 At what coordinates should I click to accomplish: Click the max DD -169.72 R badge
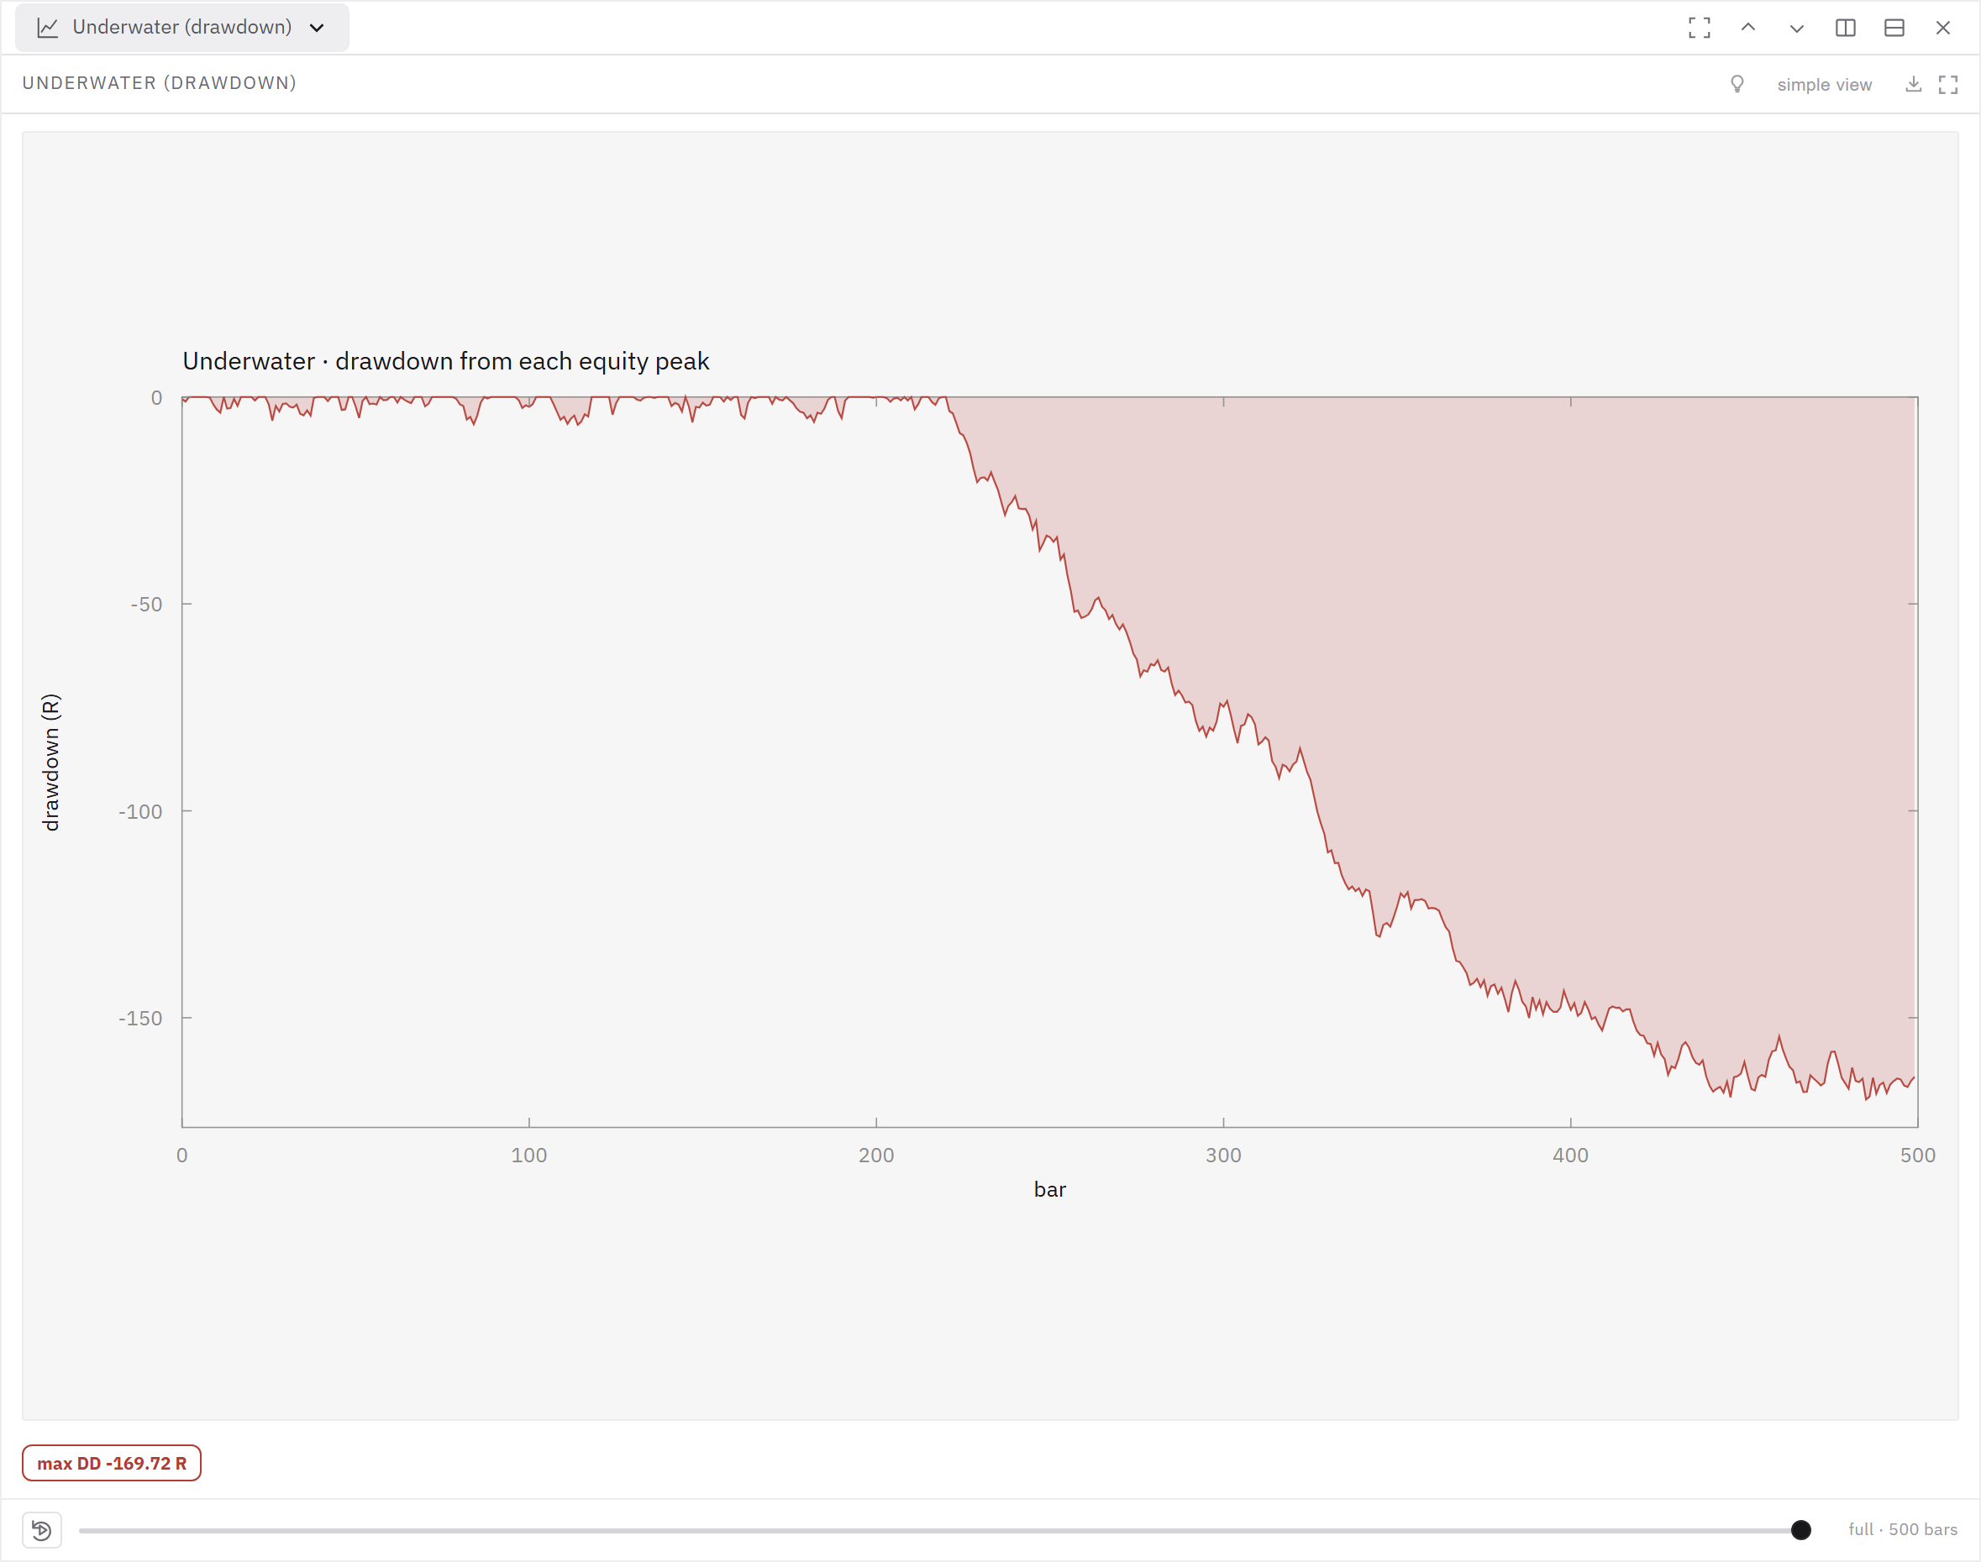coord(112,1462)
